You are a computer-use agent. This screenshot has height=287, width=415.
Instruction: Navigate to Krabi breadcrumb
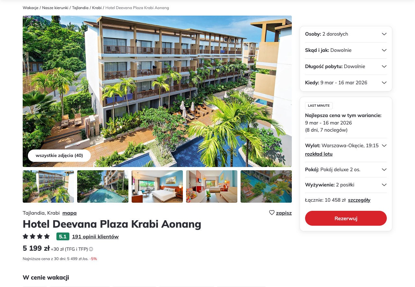pos(97,8)
